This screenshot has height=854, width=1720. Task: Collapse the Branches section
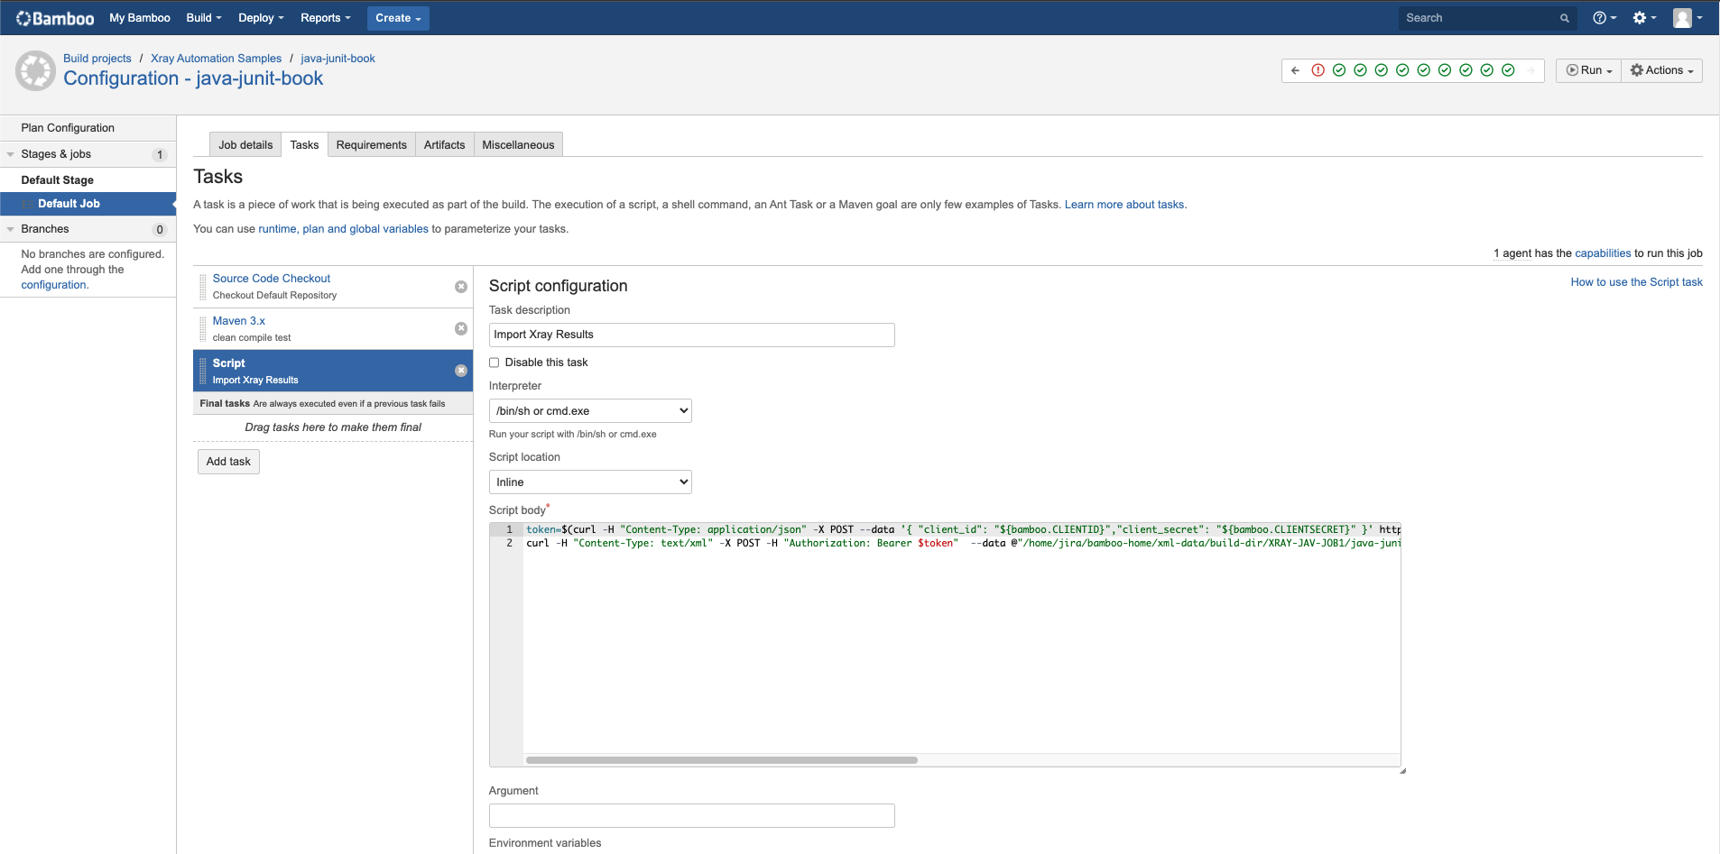11,229
